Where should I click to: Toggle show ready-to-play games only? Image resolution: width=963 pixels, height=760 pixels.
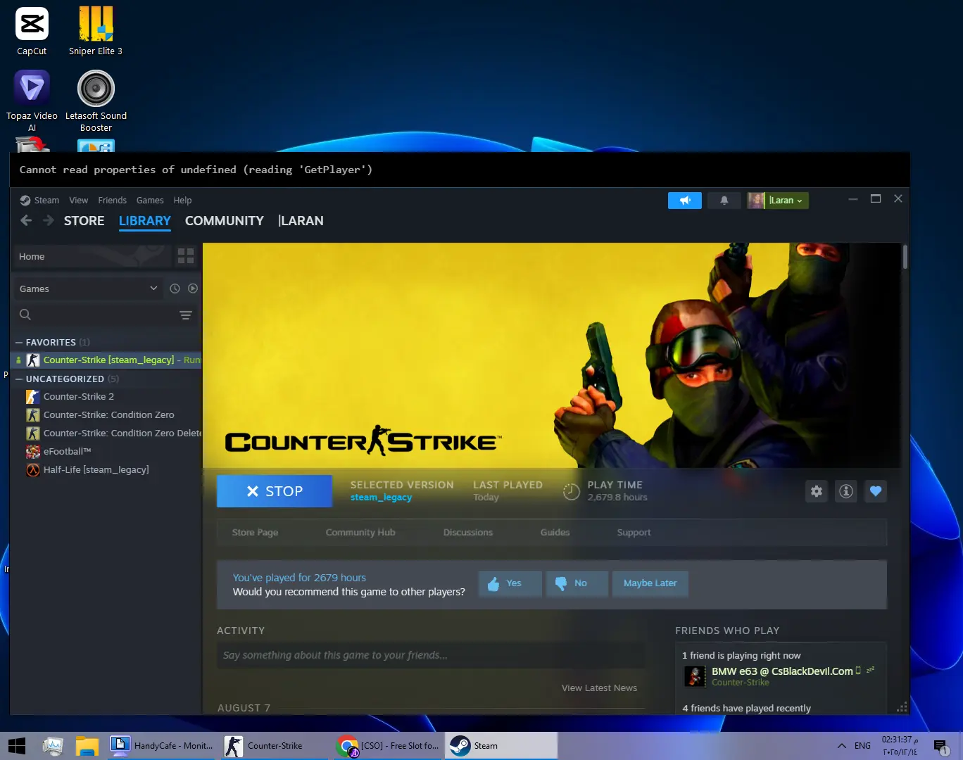click(x=193, y=289)
